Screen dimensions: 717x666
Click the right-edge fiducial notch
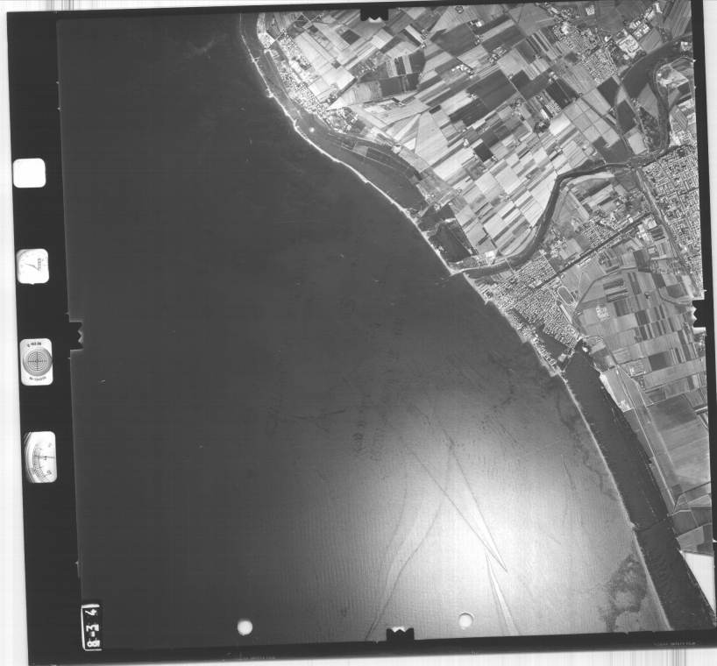tap(699, 314)
